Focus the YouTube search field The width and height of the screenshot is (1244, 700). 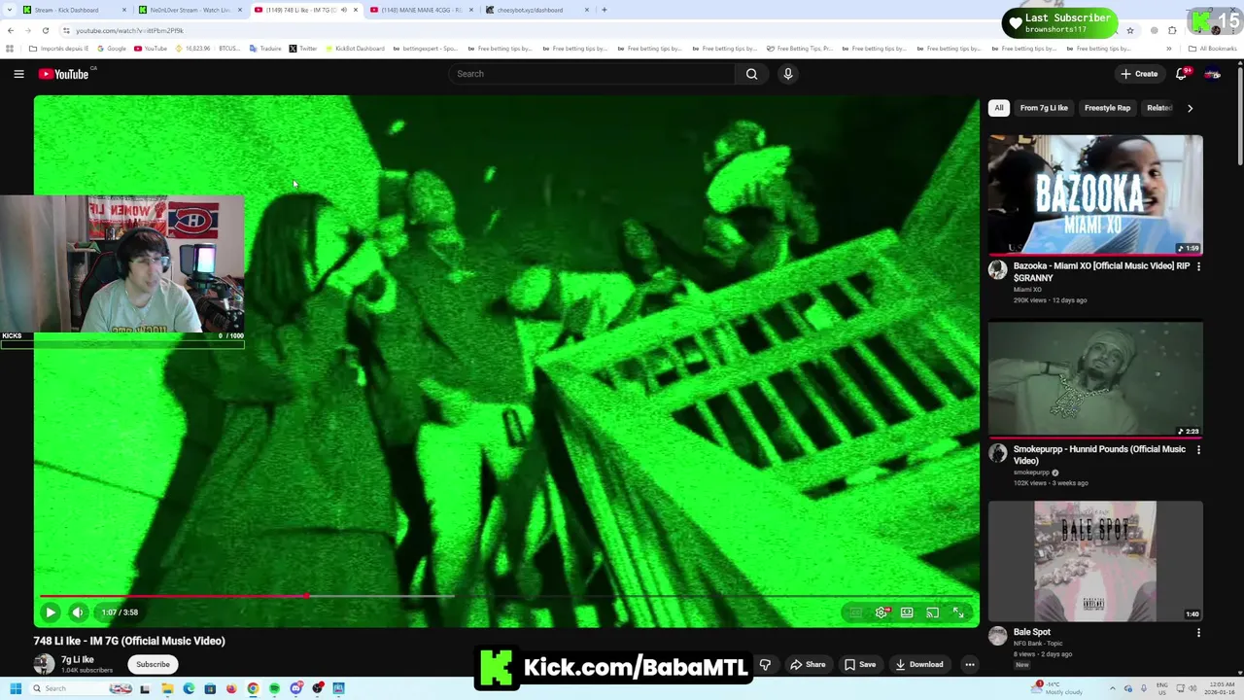[593, 74]
